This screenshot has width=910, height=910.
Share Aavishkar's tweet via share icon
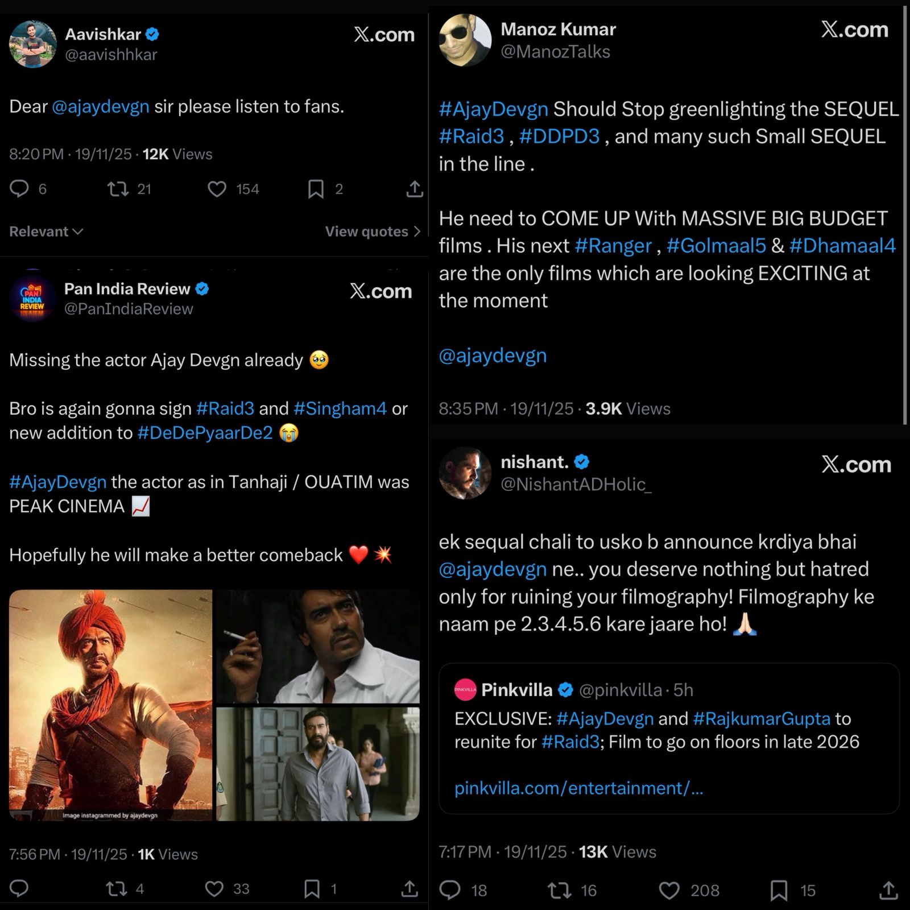tap(415, 189)
